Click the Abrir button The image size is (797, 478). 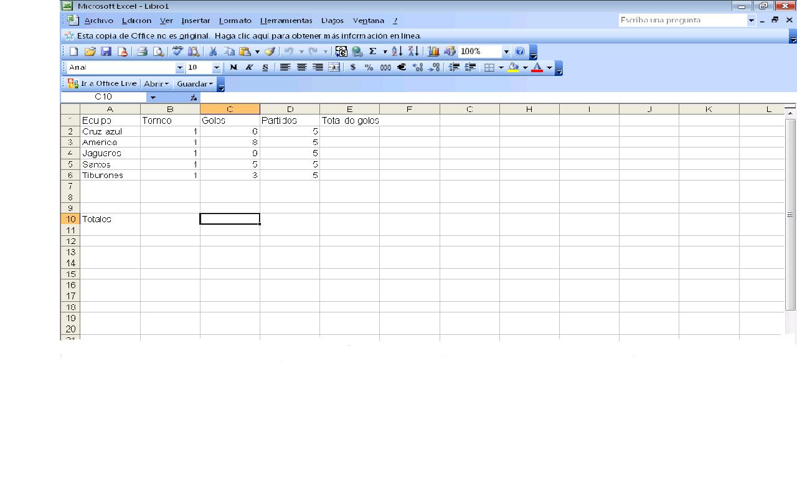(x=153, y=83)
